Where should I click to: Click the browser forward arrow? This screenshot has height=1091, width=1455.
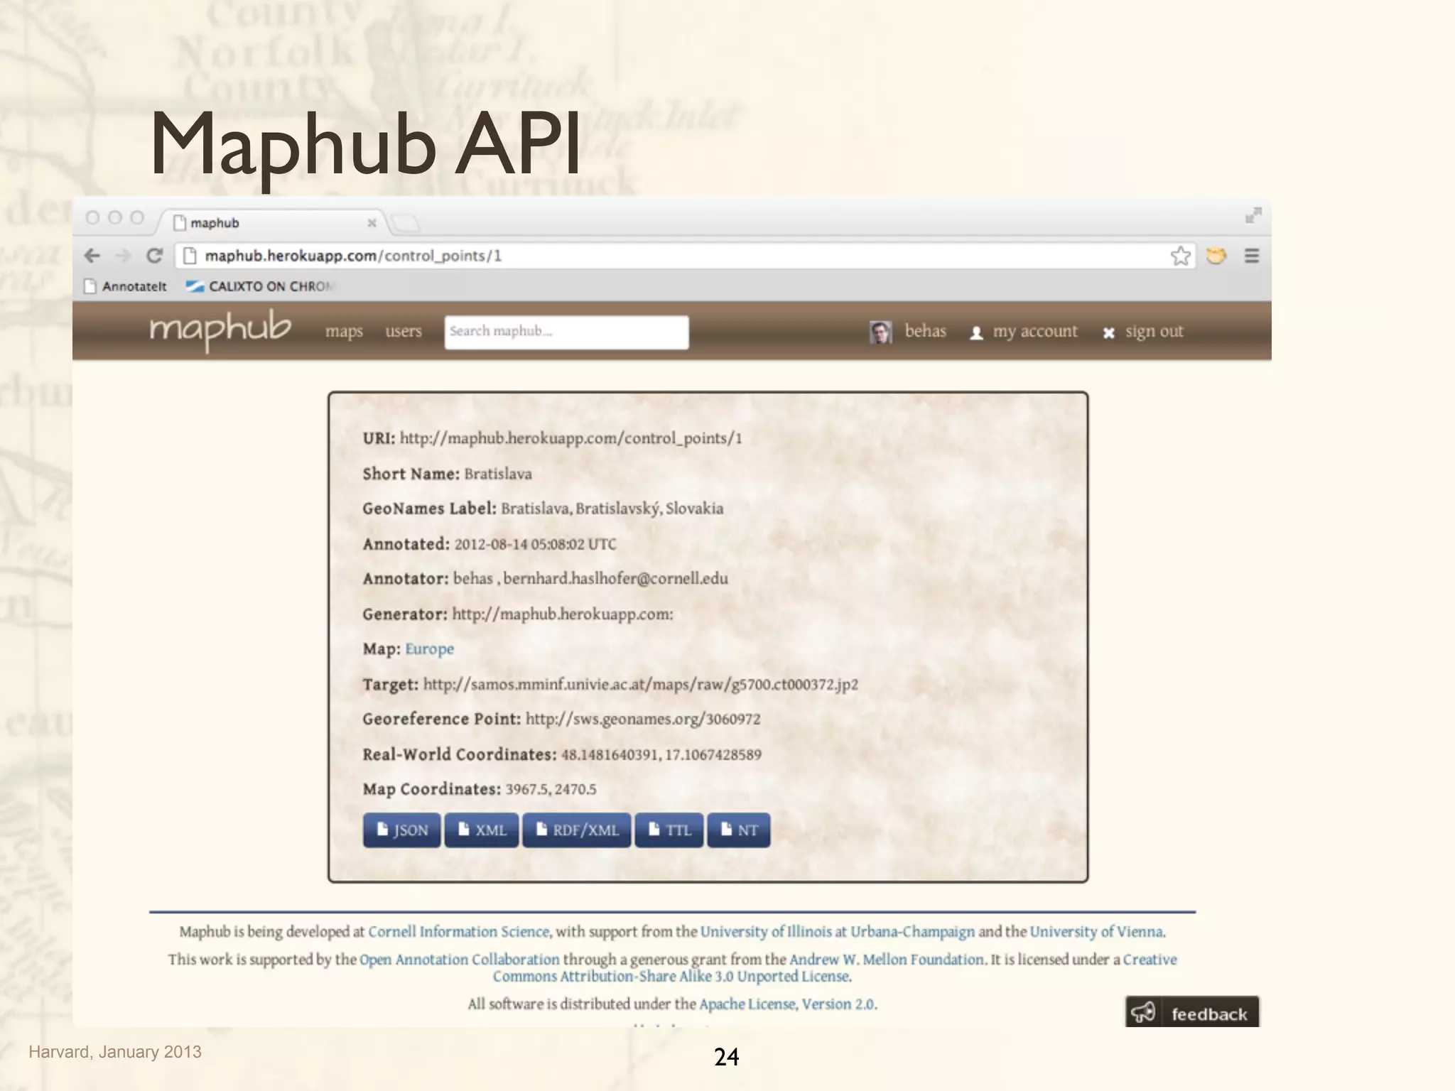[x=124, y=256]
